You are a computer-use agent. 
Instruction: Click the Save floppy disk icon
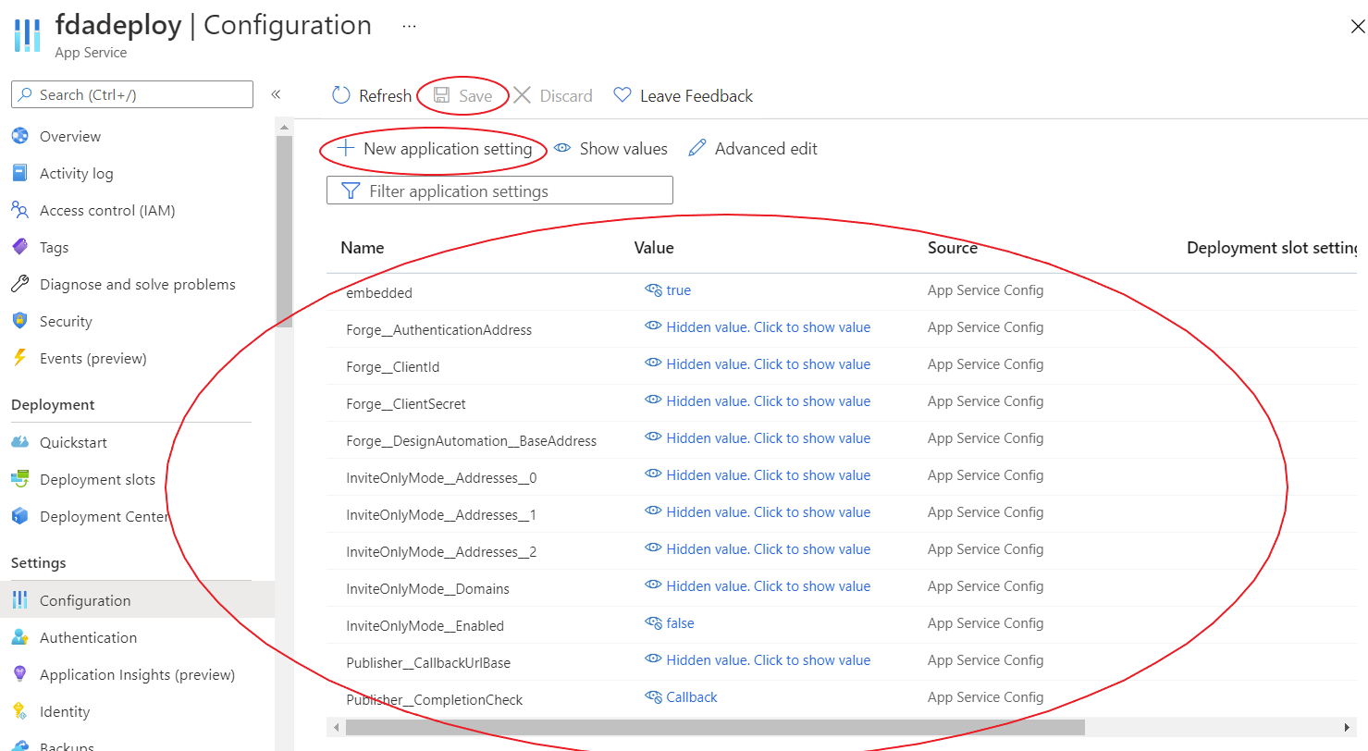[x=442, y=95]
